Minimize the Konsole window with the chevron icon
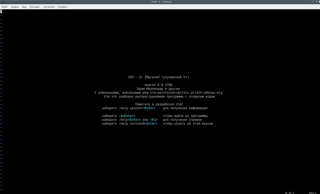 [312, 2]
